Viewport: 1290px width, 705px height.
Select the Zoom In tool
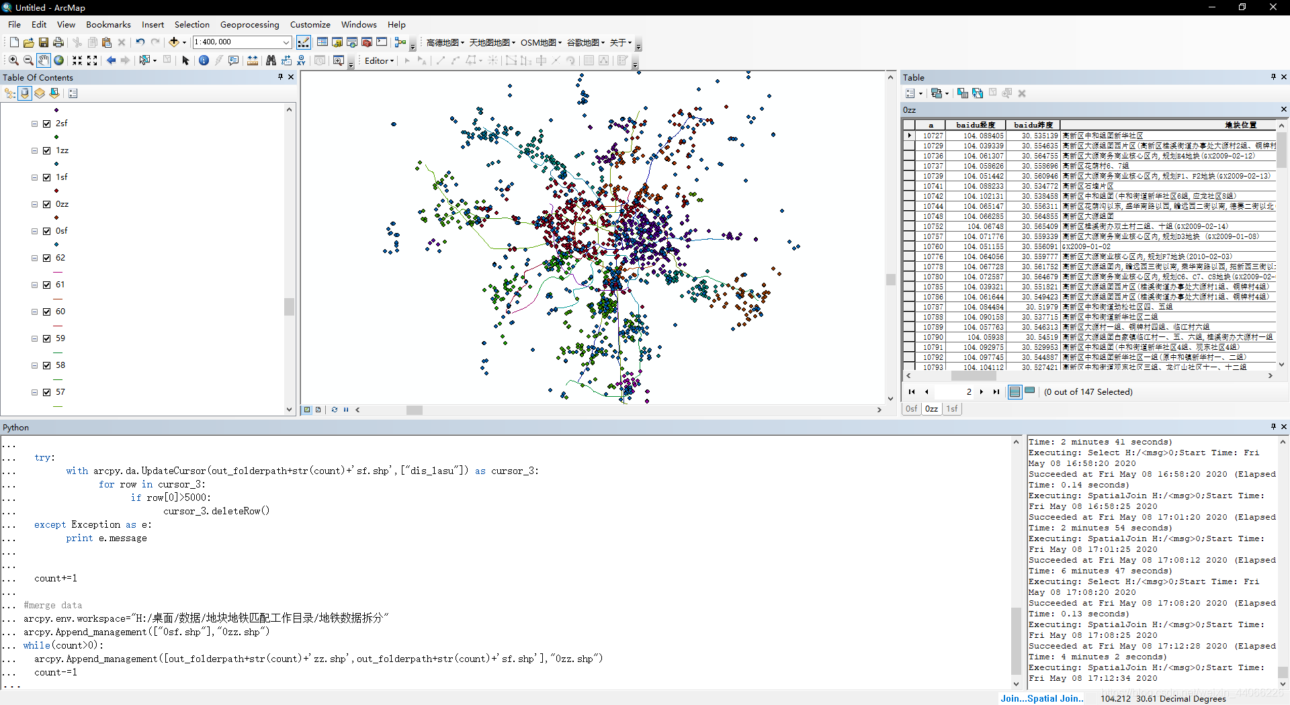13,60
